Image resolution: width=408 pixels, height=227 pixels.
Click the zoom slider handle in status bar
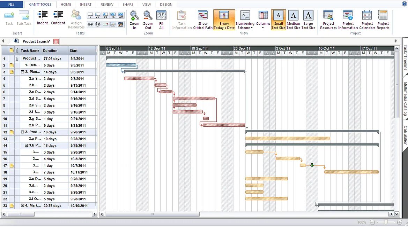point(386,222)
